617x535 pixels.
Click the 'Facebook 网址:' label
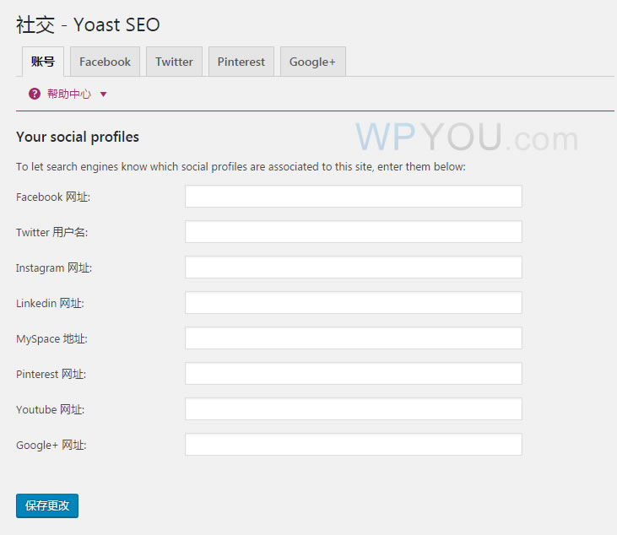click(53, 197)
